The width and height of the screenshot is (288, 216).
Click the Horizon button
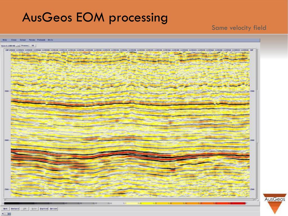pos(54,209)
